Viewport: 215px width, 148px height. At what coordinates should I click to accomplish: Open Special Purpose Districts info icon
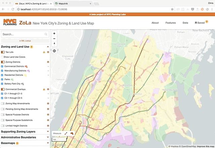click(48, 114)
